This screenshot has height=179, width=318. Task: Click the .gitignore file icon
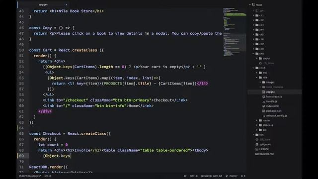coord(257,144)
